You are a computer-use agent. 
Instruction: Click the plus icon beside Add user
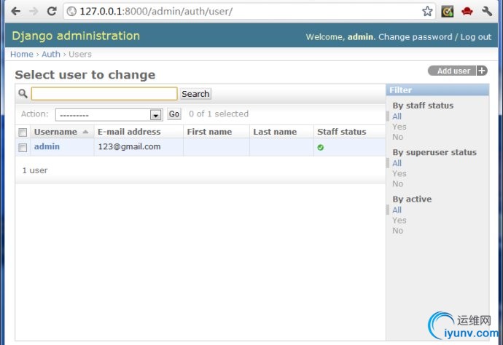coord(482,71)
